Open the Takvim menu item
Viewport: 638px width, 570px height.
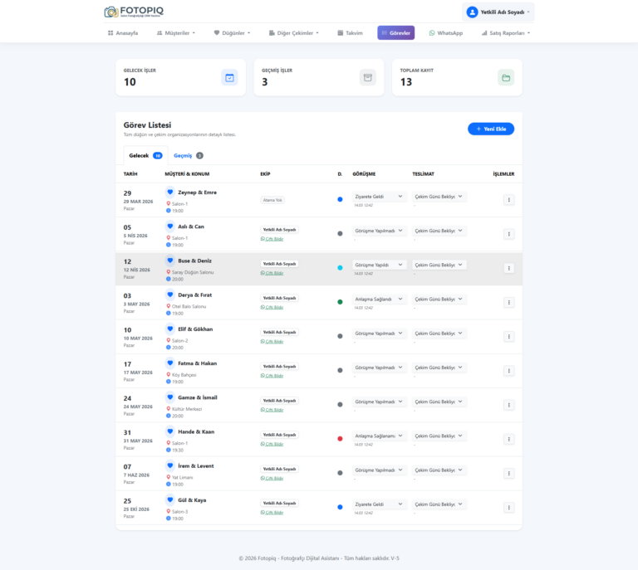coord(350,33)
